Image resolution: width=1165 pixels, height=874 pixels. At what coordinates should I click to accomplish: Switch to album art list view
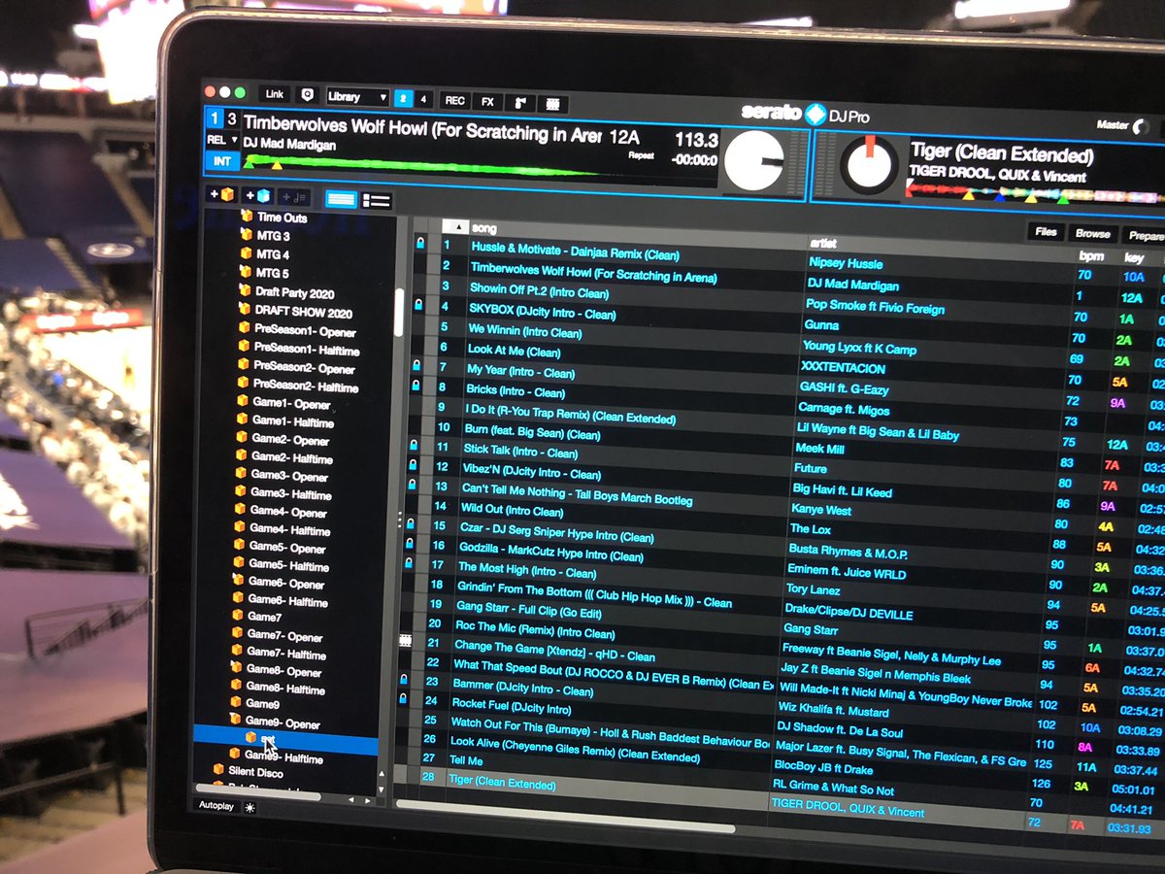[377, 201]
